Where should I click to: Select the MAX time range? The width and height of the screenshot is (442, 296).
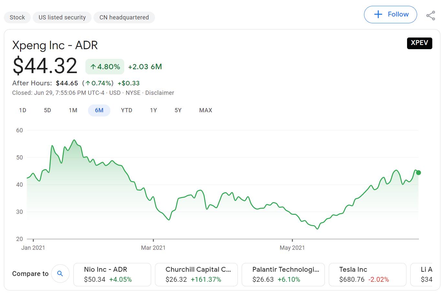[x=205, y=110]
